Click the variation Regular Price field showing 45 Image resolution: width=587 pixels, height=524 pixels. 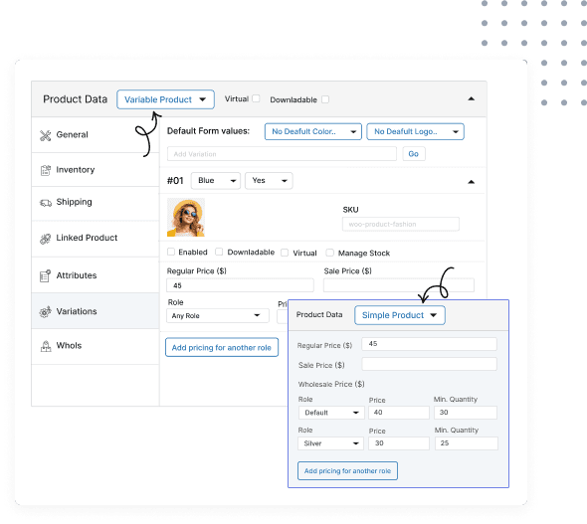[x=240, y=285]
